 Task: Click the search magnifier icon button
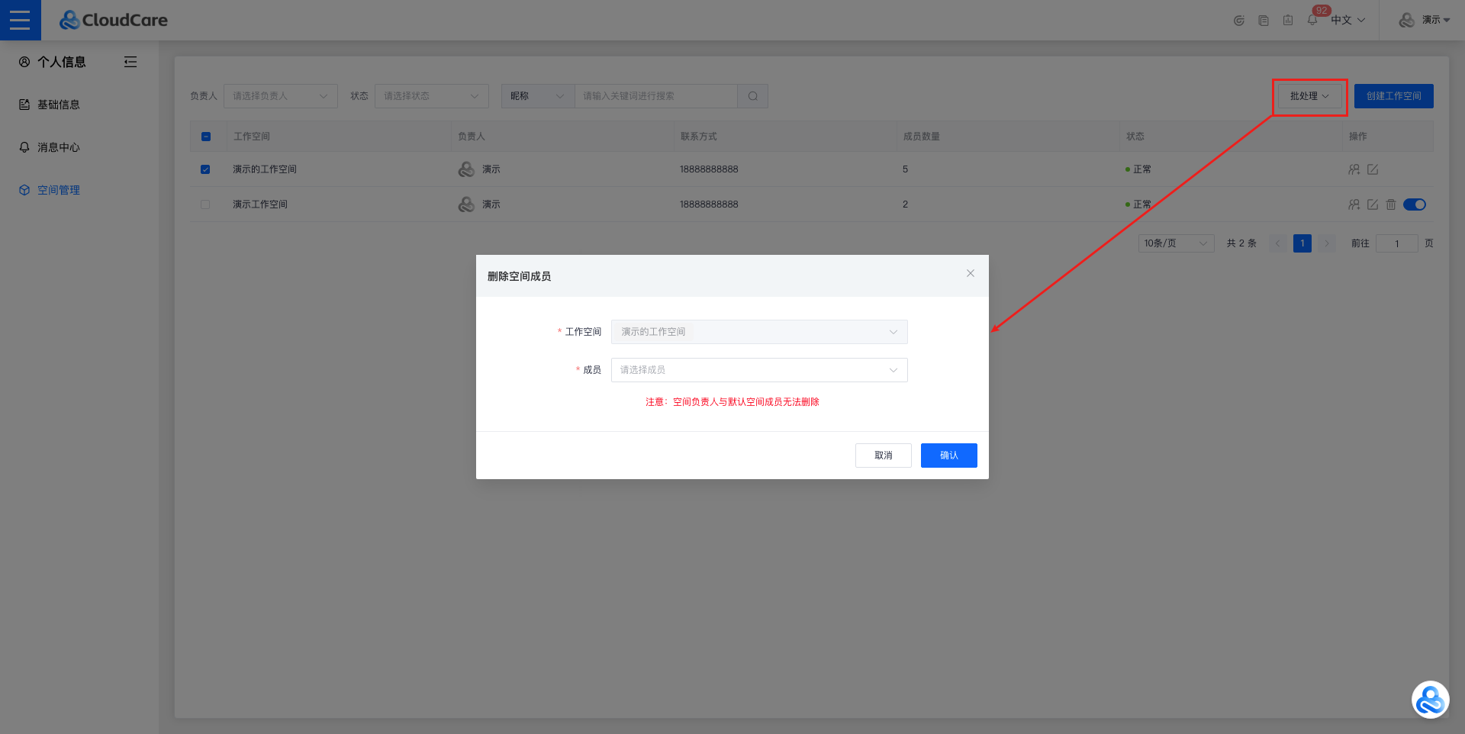tap(752, 96)
